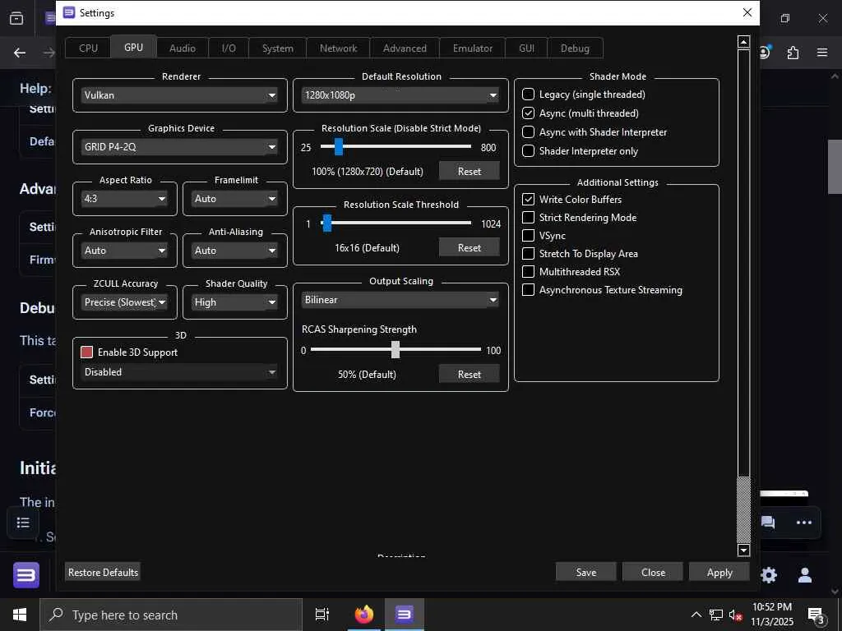Switch to the Emulator tab
The image size is (842, 631).
point(473,48)
